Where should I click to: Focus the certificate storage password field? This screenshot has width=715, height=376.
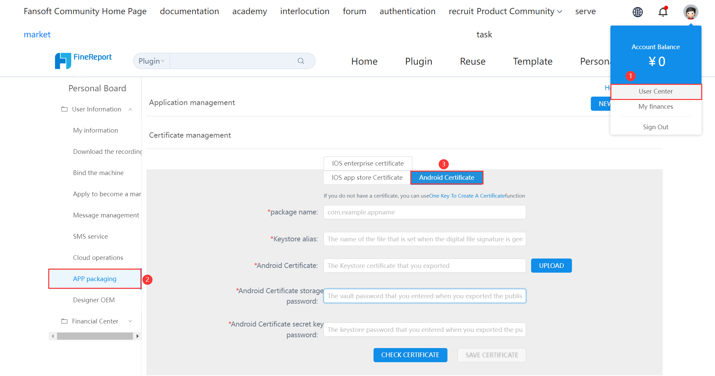[424, 296]
